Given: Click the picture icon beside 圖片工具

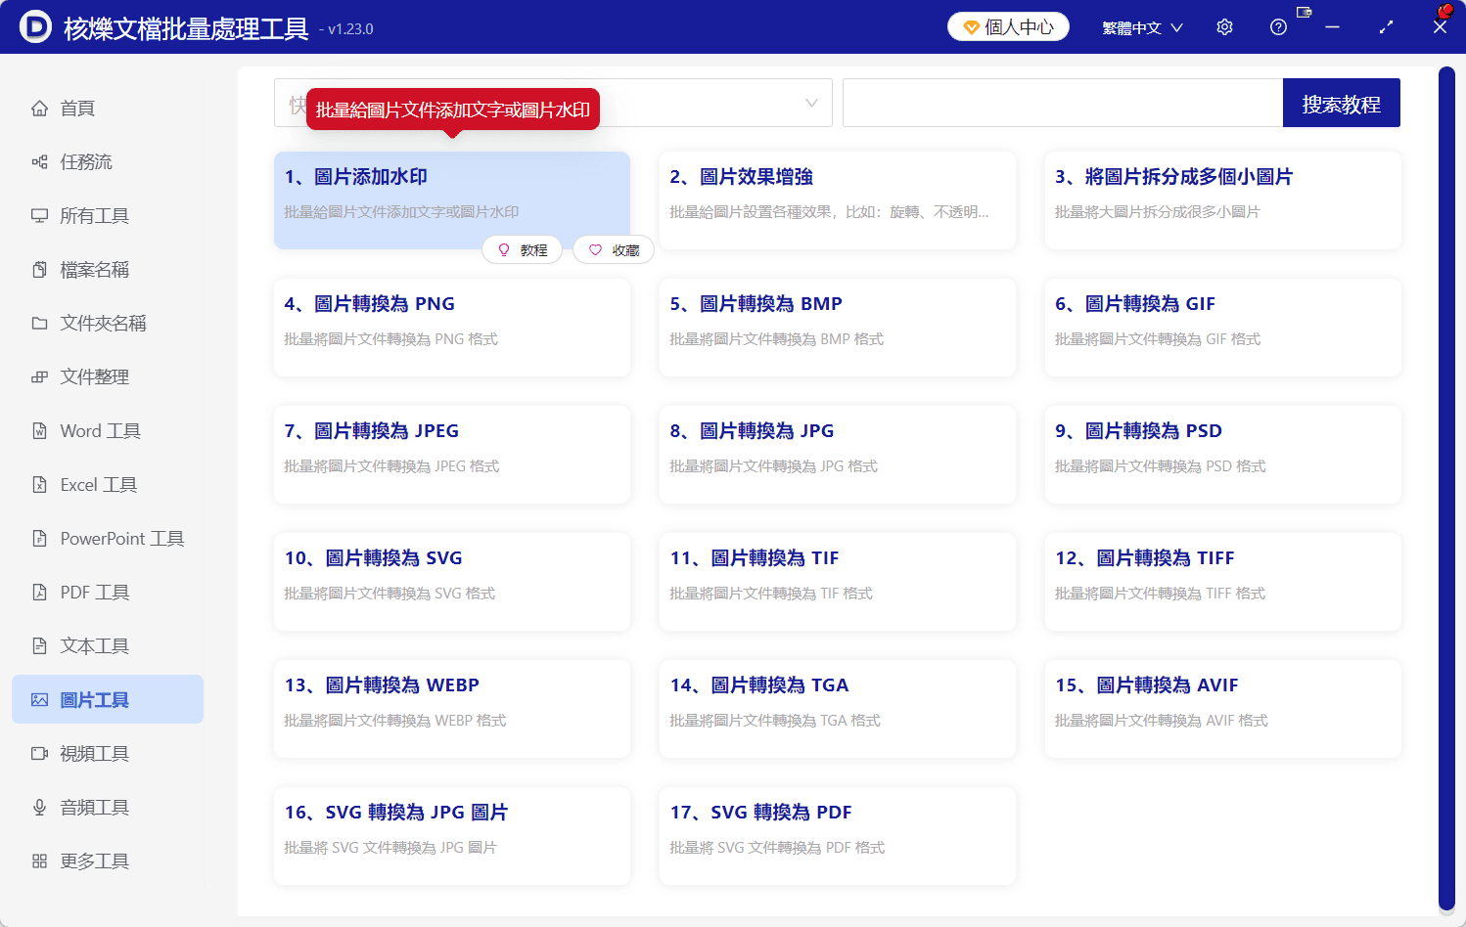Looking at the screenshot, I should [39, 700].
